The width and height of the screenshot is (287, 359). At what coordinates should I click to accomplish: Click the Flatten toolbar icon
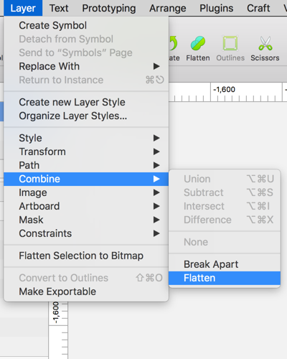click(198, 43)
